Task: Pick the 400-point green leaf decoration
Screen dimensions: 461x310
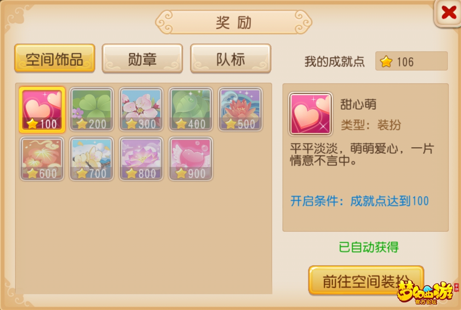Action: 191,109
